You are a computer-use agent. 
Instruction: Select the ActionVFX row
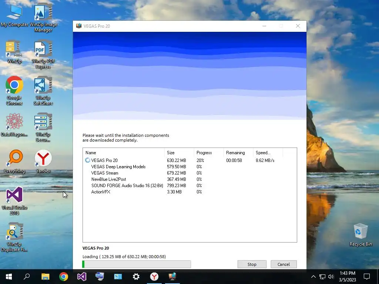190,192
